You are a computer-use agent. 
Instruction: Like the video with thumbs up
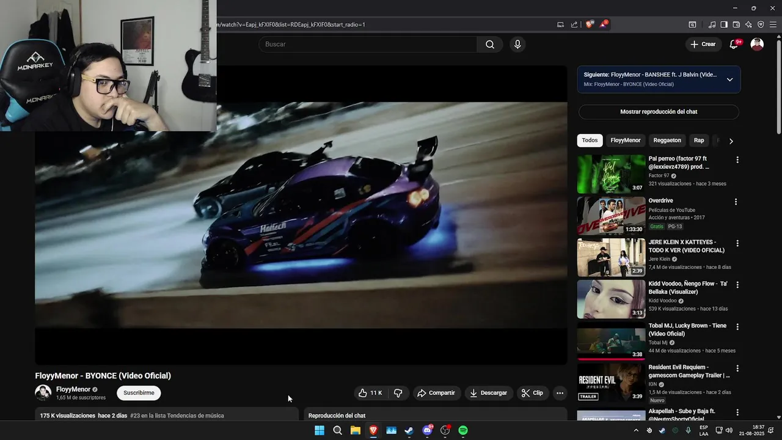pos(370,393)
